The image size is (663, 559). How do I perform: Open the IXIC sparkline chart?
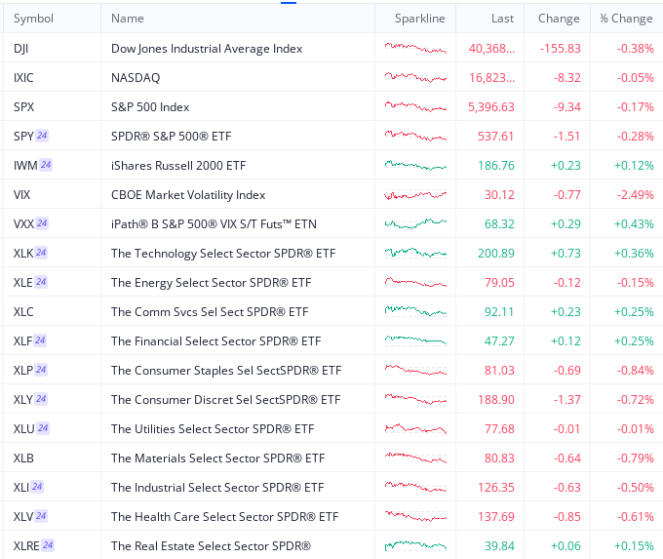(415, 77)
